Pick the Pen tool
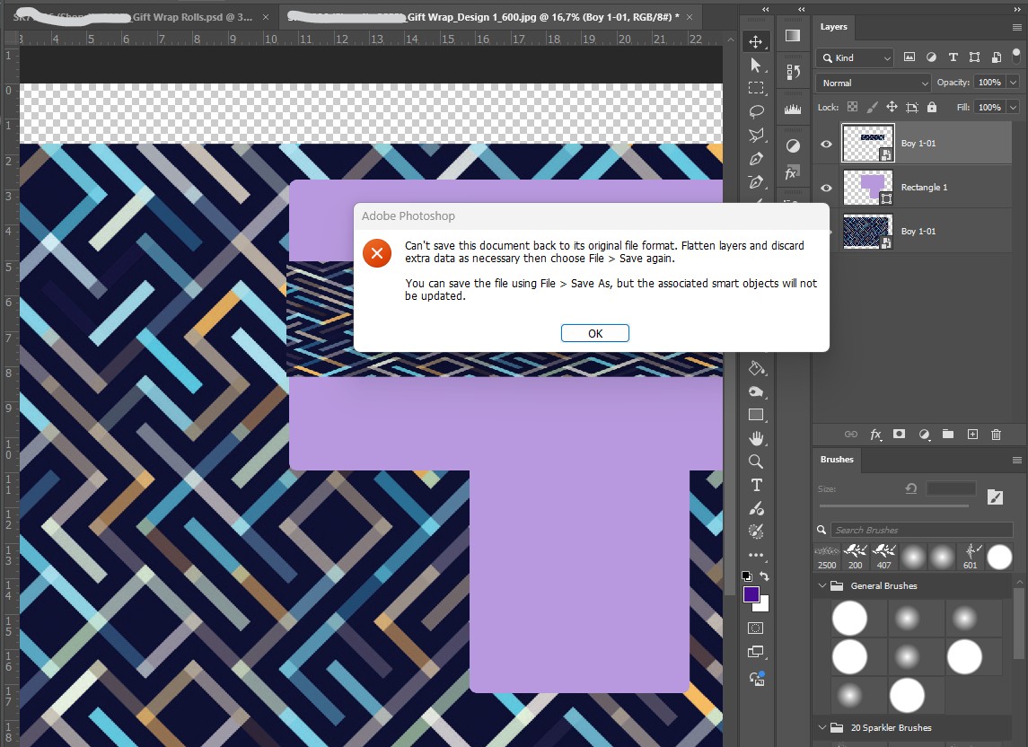Viewport: 1028px width, 747px height. tap(756, 158)
